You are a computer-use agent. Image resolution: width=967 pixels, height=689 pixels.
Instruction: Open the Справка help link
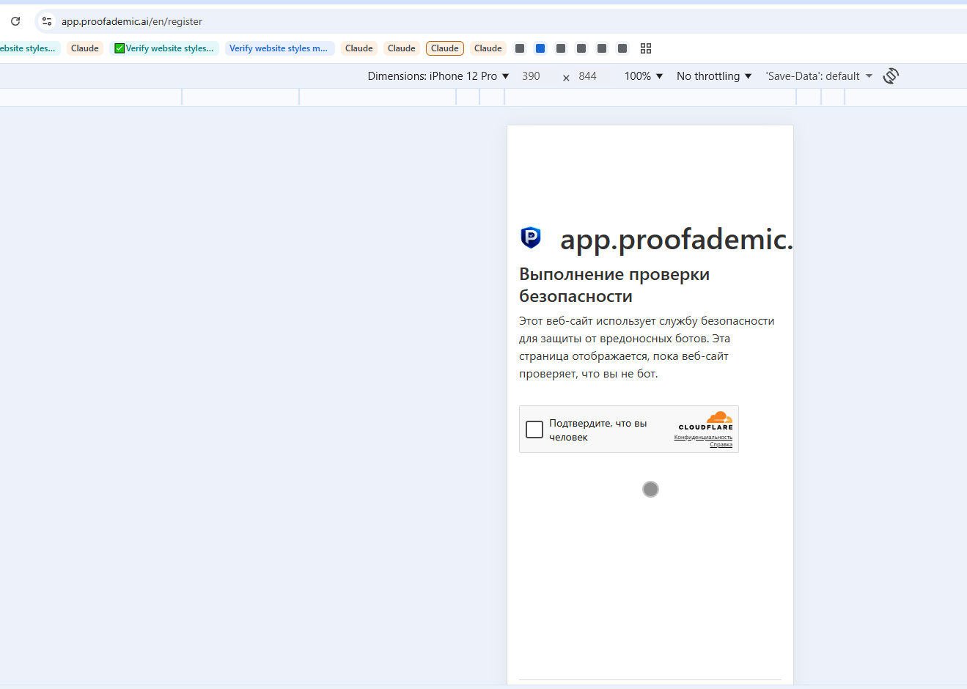point(721,445)
